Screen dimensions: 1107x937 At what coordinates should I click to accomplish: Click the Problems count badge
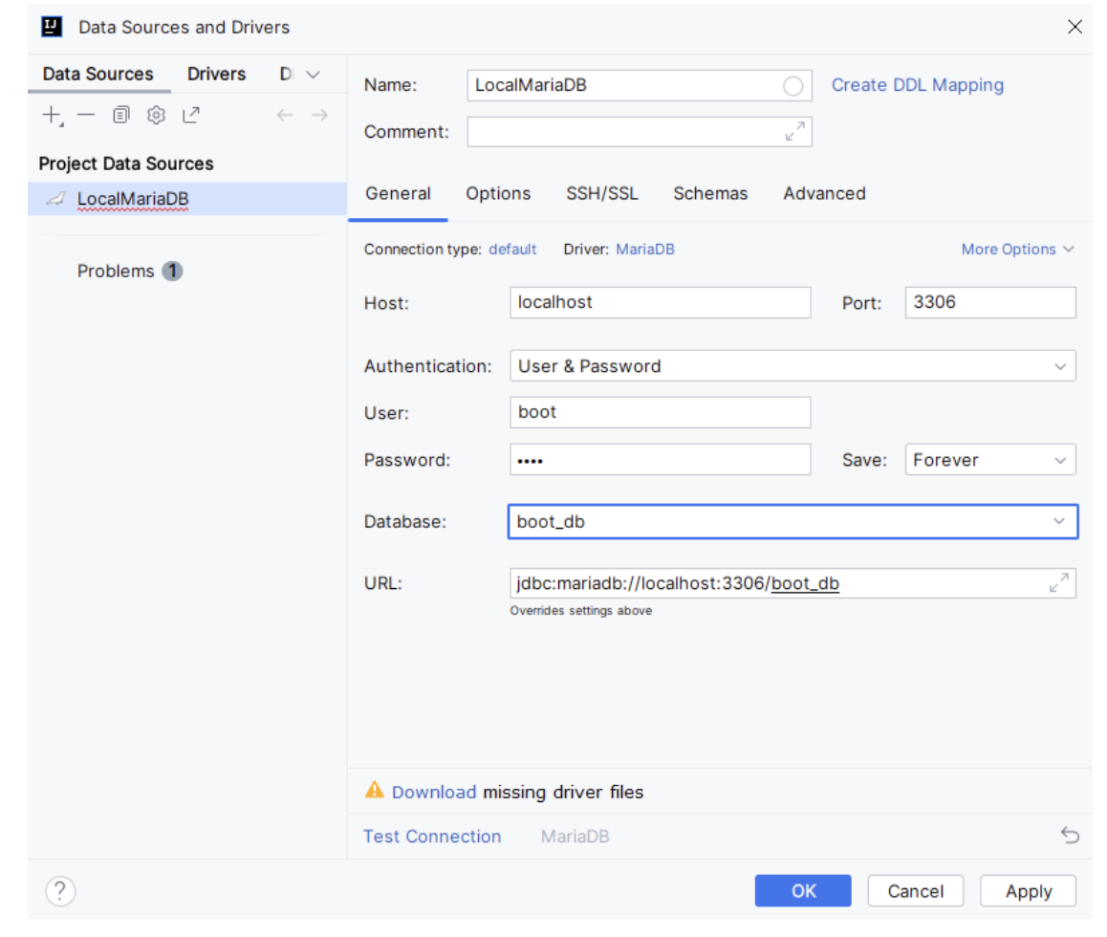172,272
